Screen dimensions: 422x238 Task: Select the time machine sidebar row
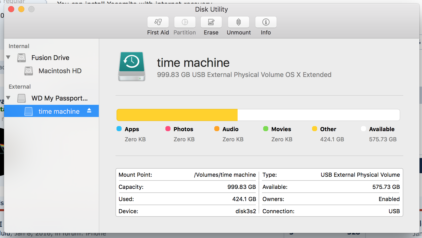pyautogui.click(x=51, y=111)
